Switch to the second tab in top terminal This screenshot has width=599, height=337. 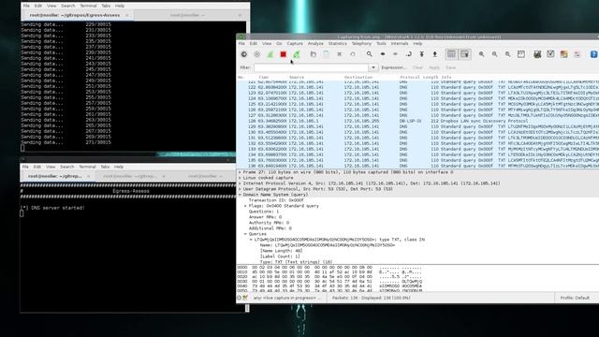tap(187, 15)
